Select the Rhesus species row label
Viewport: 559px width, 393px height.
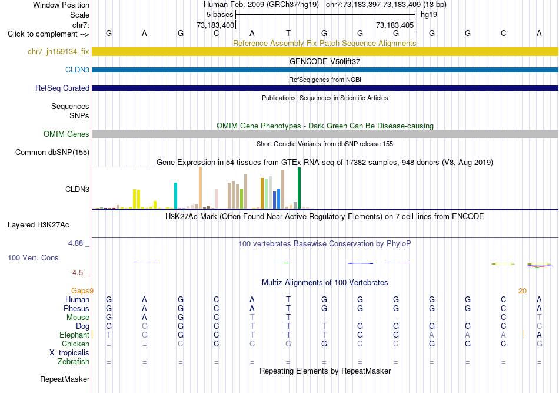76,308
